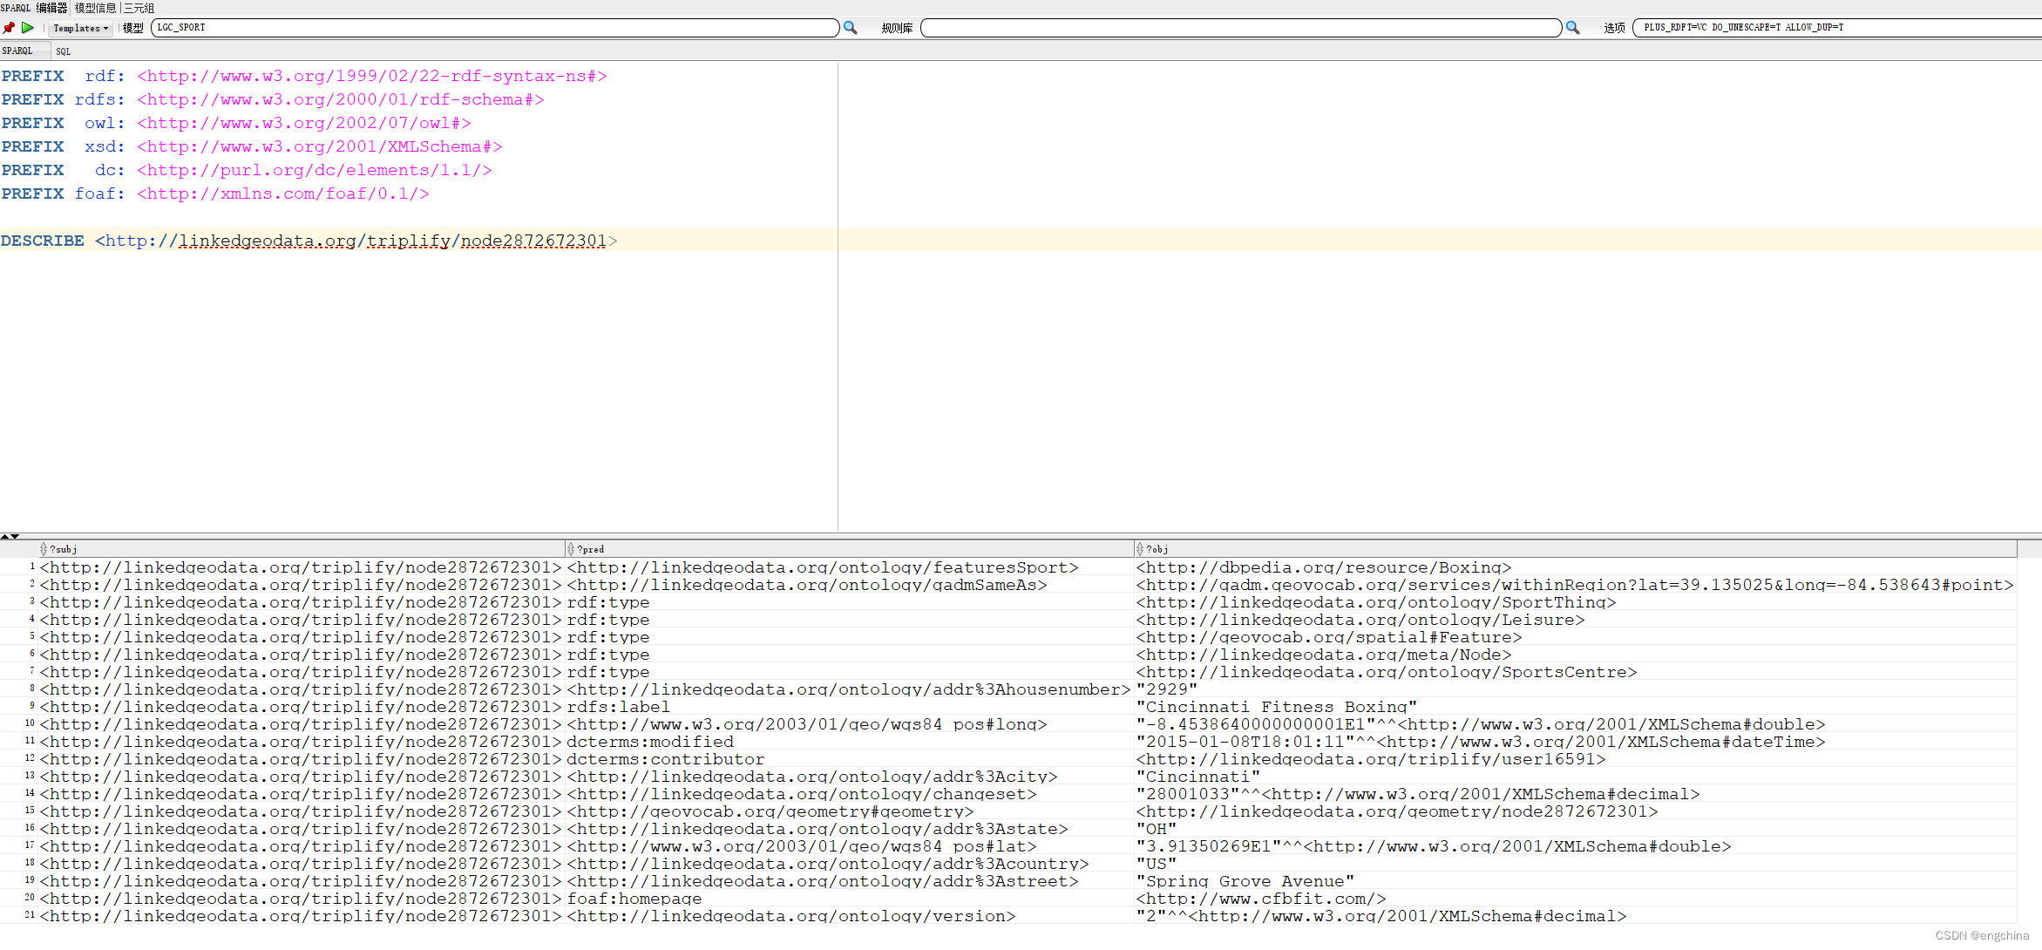Run the query with green play button
This screenshot has height=950, width=2042.
pos(28,28)
